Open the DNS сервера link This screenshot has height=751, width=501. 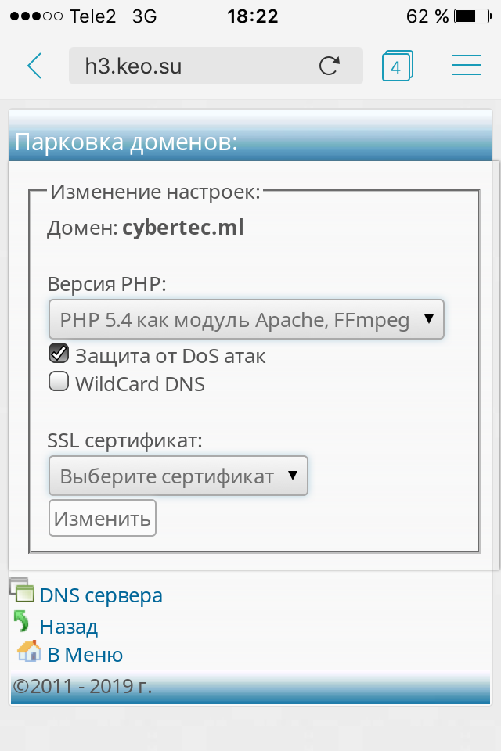pyautogui.click(x=101, y=595)
